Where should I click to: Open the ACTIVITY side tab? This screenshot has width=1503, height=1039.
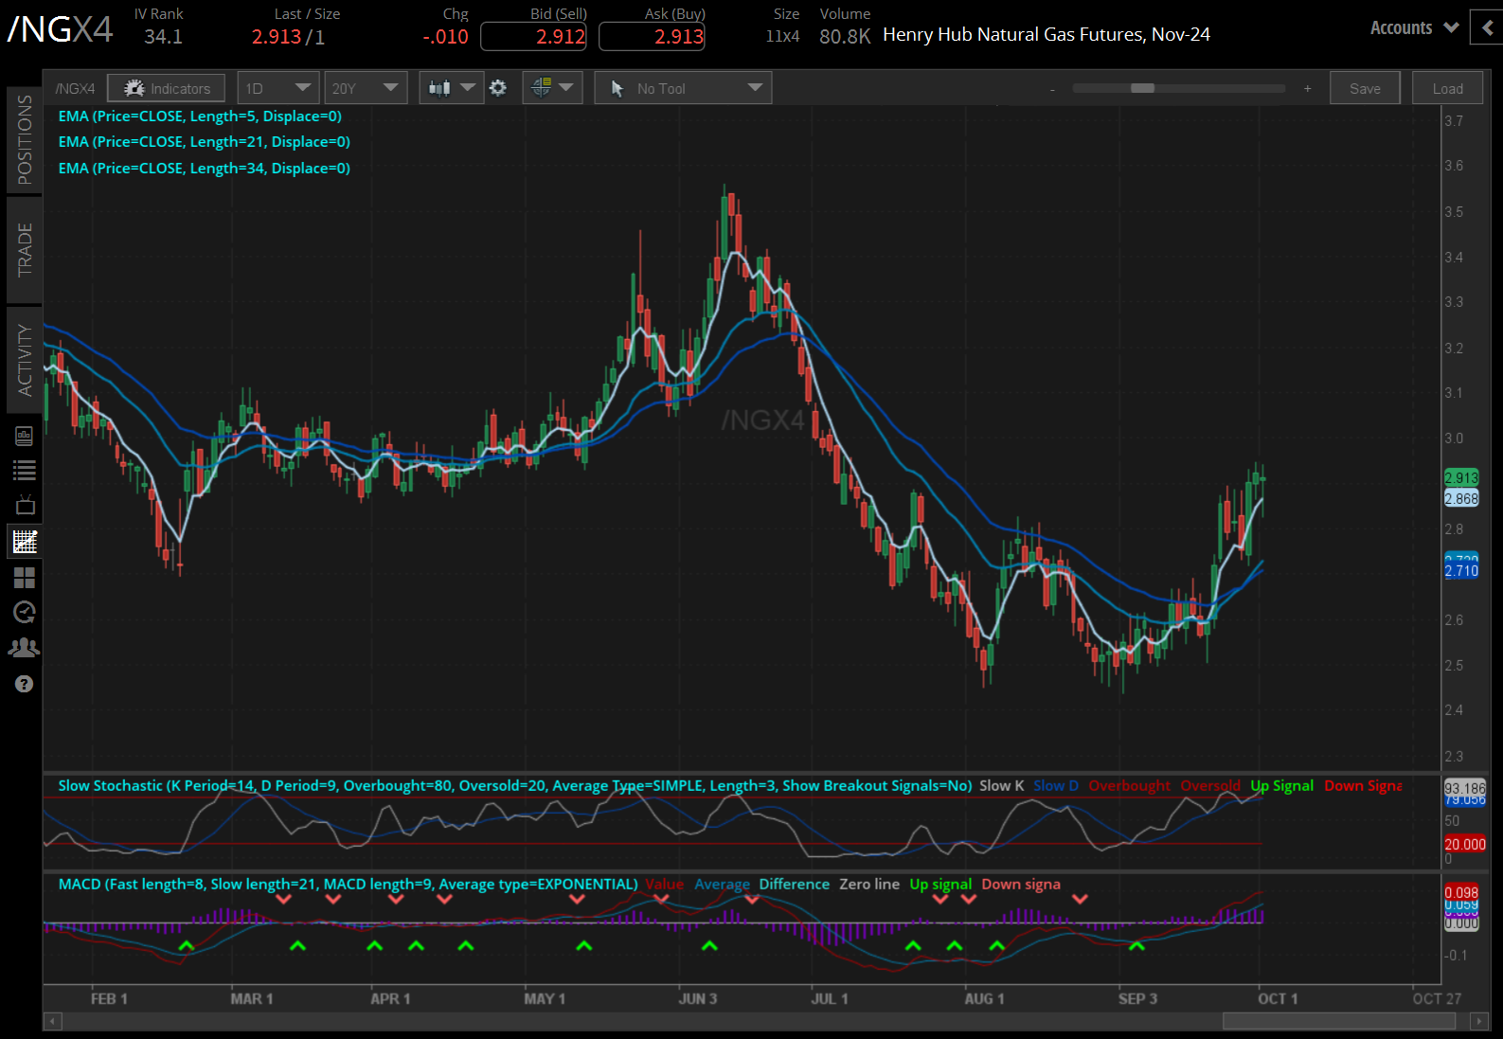pos(25,360)
